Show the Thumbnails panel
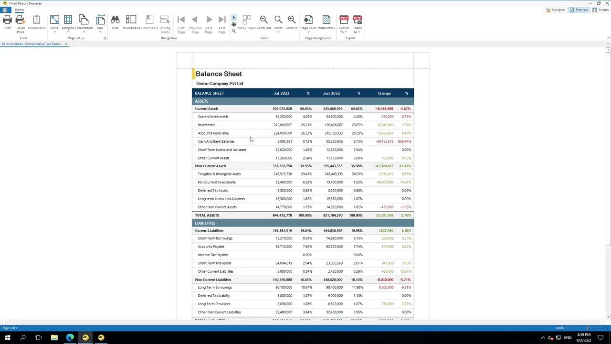Image resolution: width=611 pixels, height=344 pixels. tap(131, 20)
